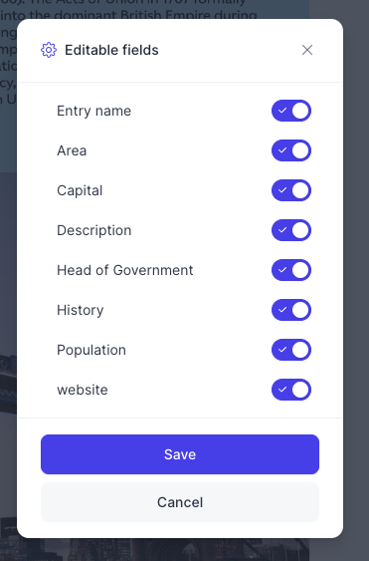Turn off the Area toggle switch

(291, 150)
